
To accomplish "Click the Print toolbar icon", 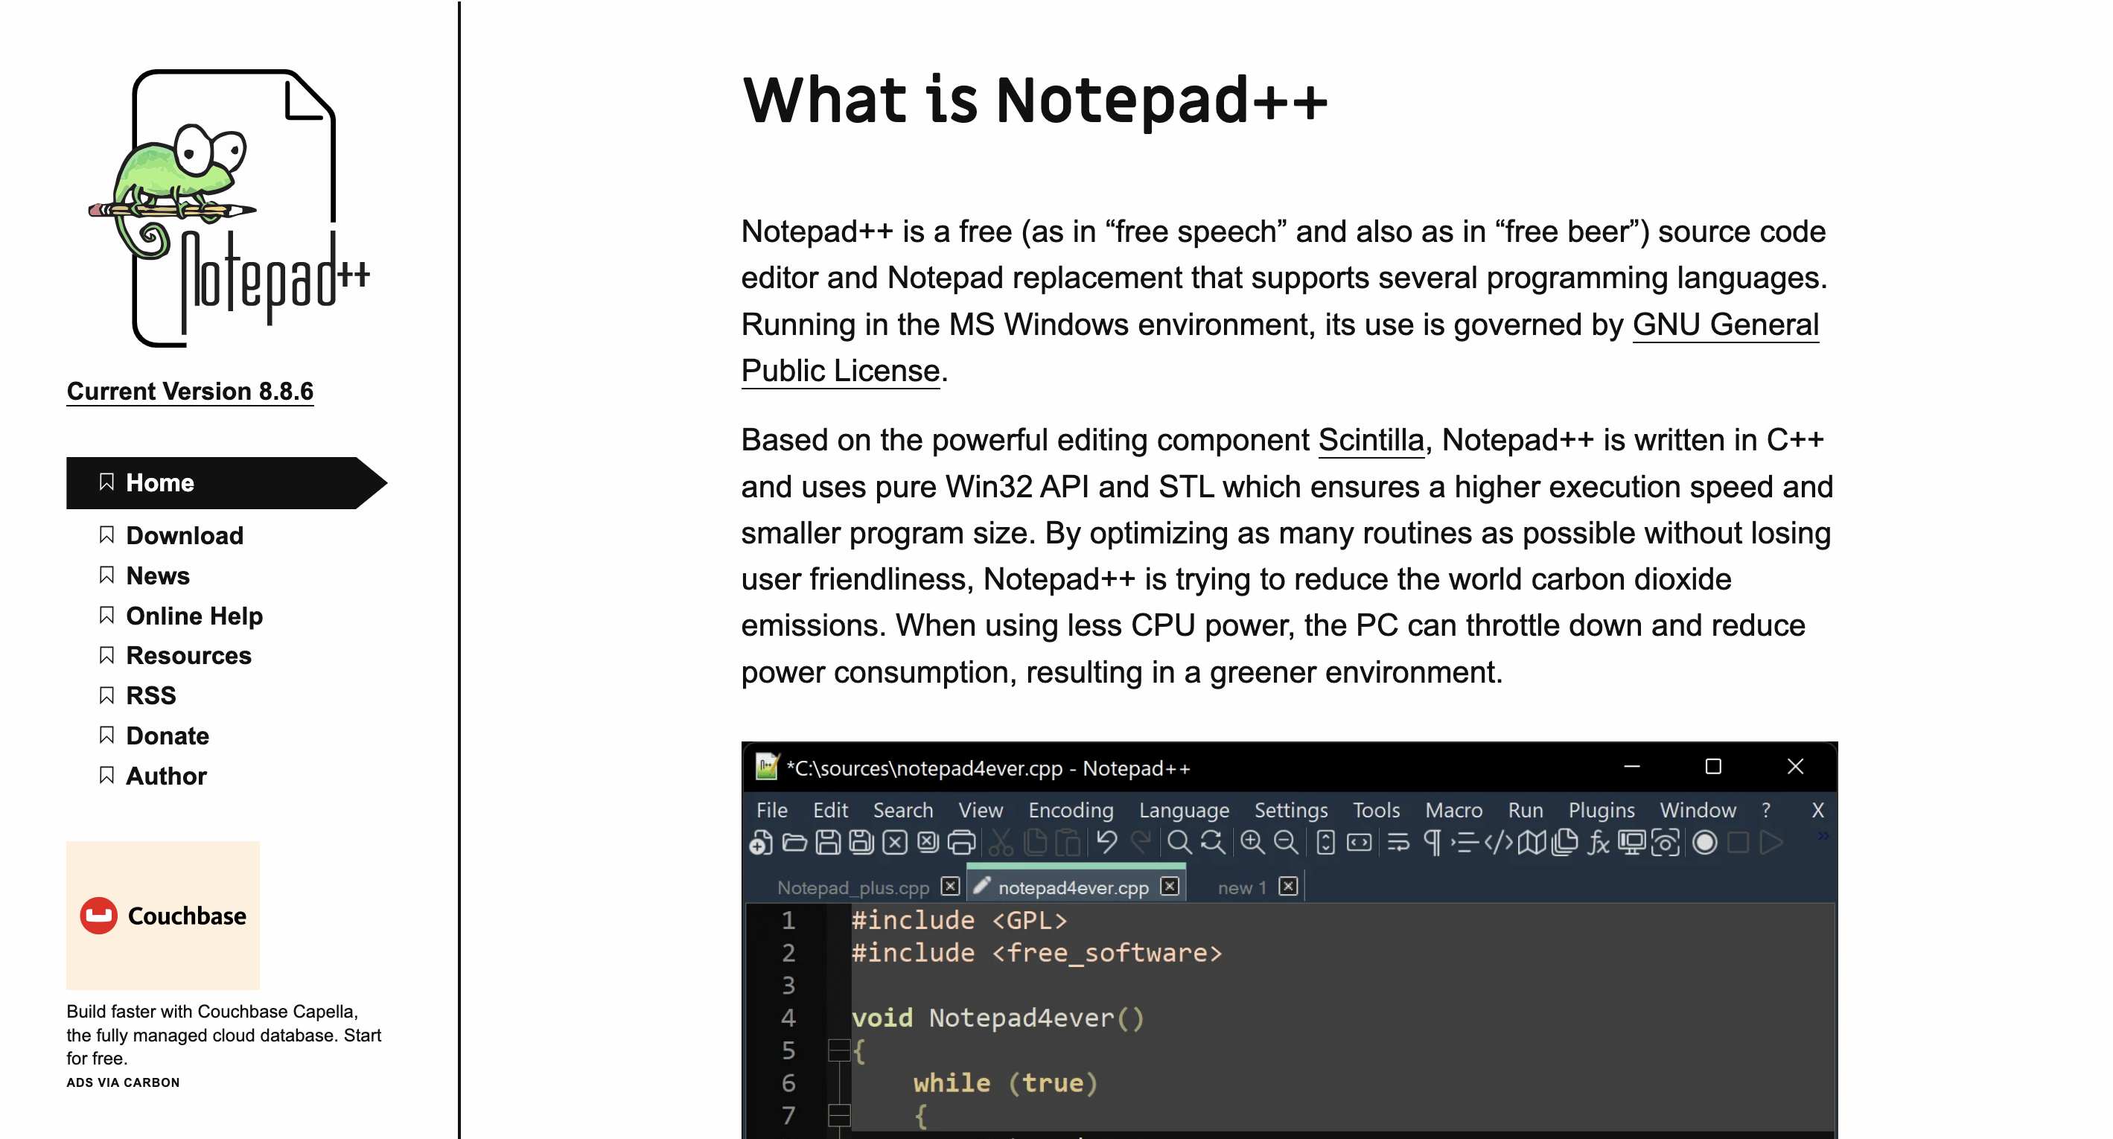I will (x=961, y=842).
